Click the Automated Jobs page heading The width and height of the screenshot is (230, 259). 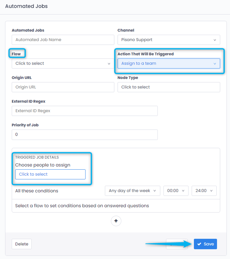pos(26,6)
